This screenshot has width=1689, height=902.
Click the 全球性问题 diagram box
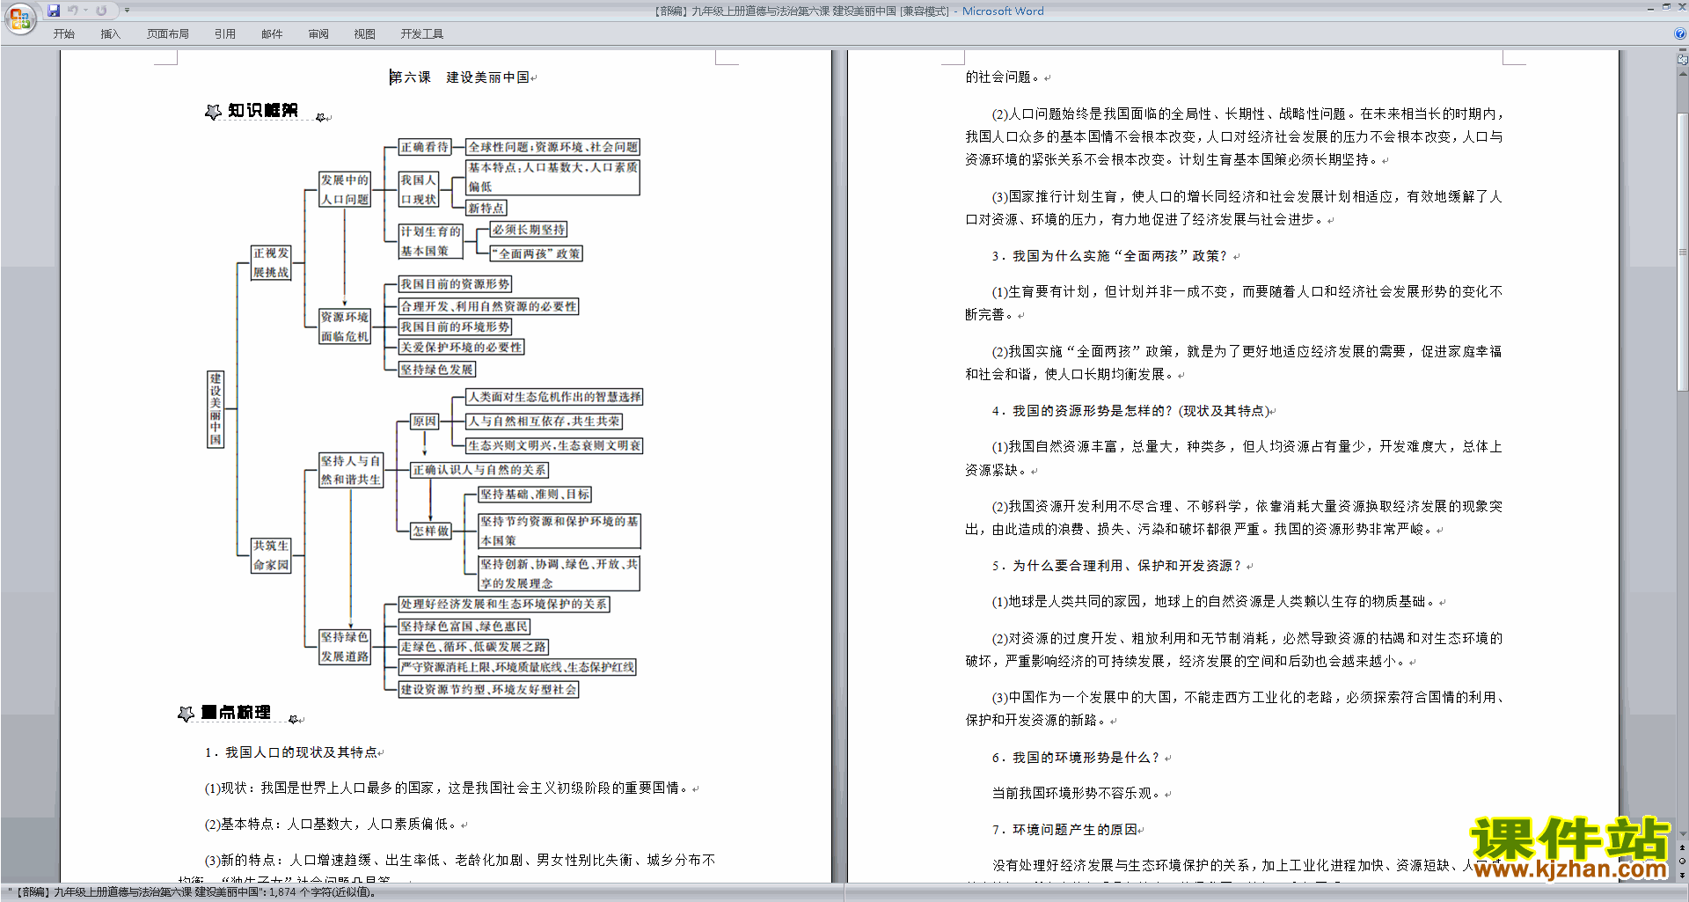tap(553, 147)
